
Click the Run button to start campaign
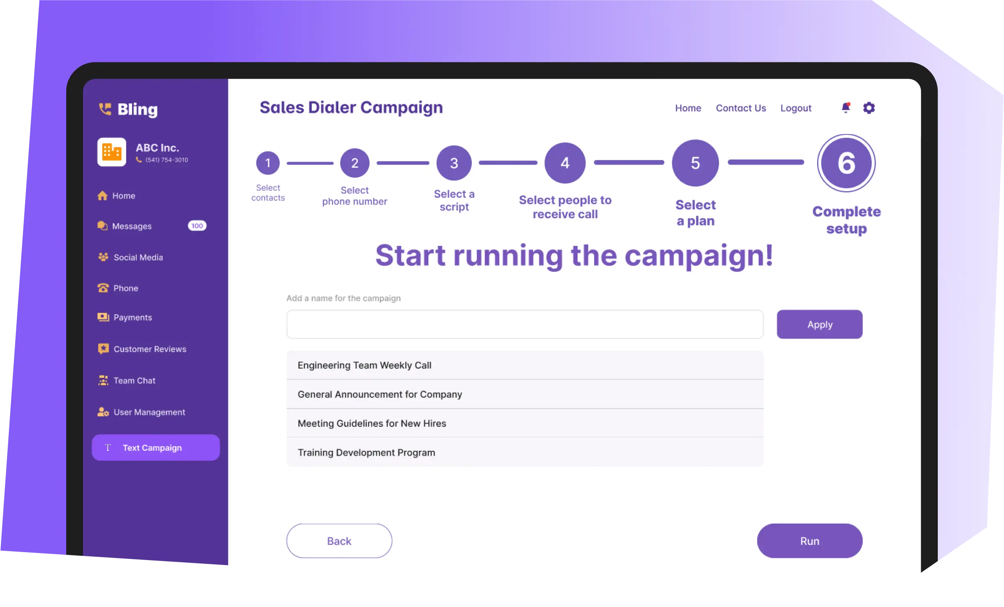[810, 540]
